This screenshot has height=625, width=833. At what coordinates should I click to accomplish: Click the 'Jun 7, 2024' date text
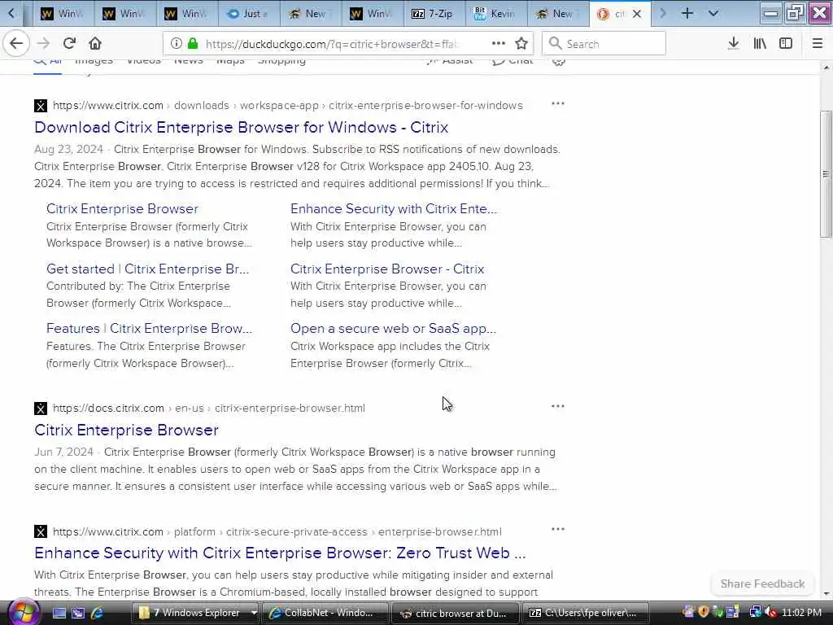tap(63, 452)
